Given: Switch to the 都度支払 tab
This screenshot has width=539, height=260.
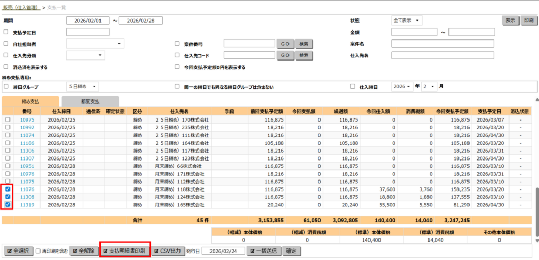Looking at the screenshot, I should (90, 101).
